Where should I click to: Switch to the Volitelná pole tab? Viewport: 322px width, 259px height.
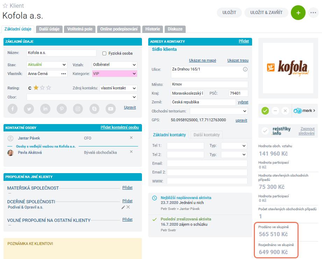tap(80, 29)
